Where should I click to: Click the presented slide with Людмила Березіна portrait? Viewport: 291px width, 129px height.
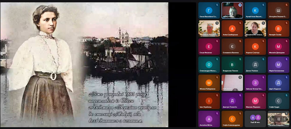84,64
